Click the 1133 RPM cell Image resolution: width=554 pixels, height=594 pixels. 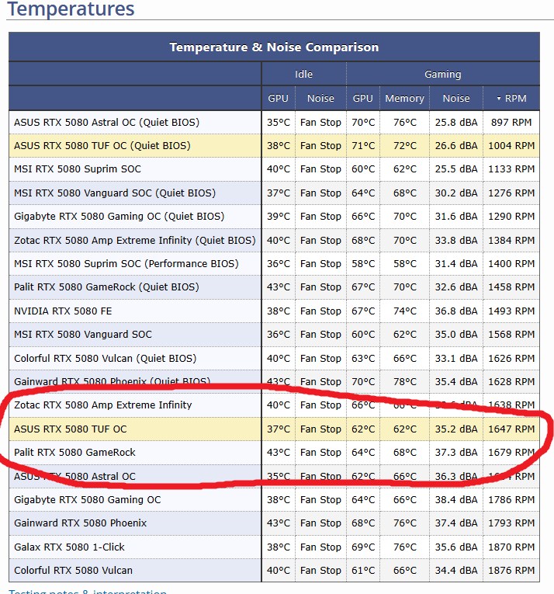[x=511, y=169]
